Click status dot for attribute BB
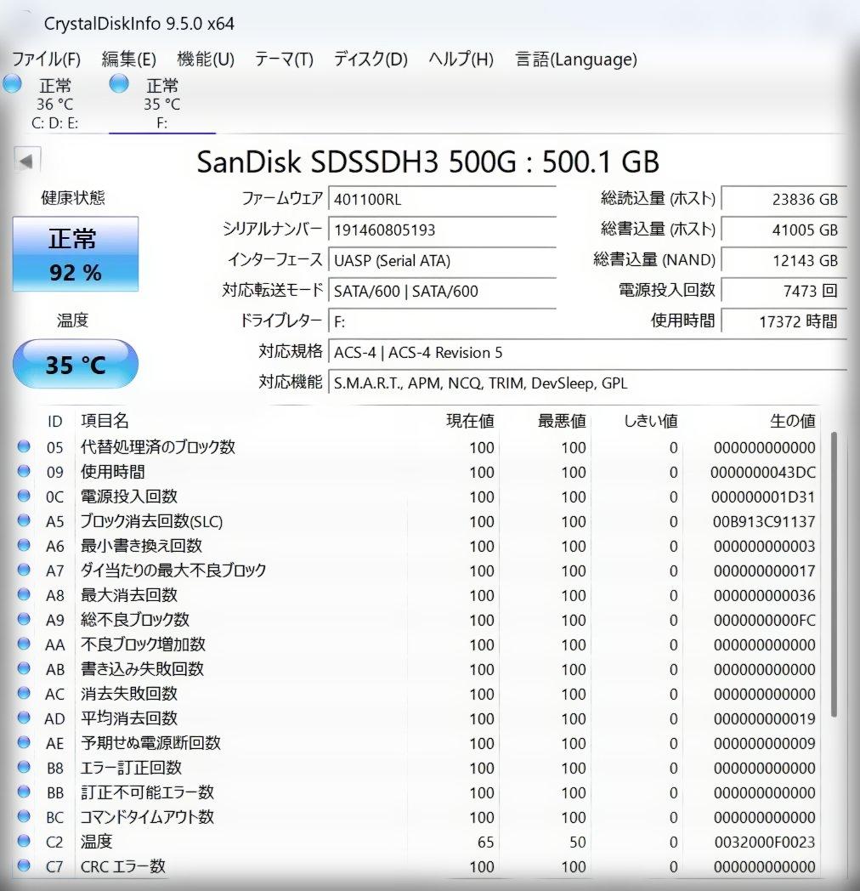This screenshot has width=860, height=891. click(x=24, y=792)
